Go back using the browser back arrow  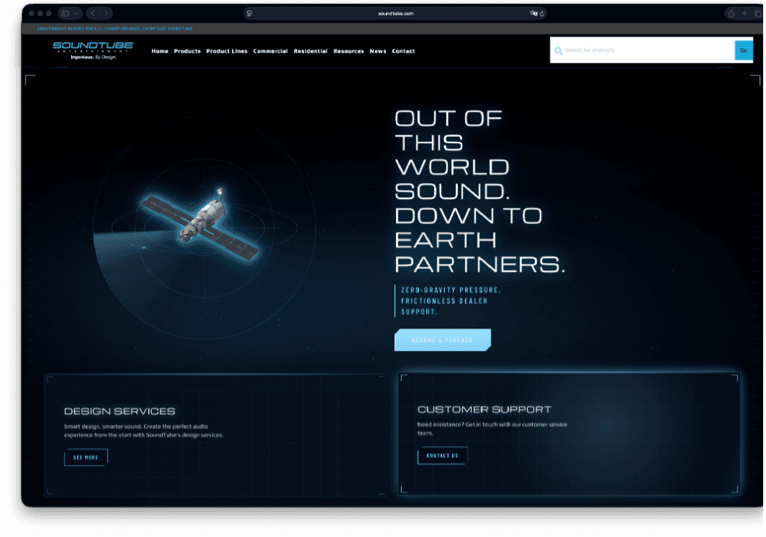[93, 13]
